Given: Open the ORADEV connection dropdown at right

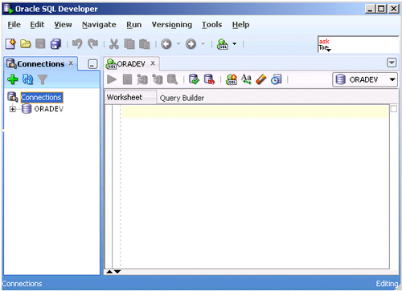Looking at the screenshot, I should pos(365,79).
